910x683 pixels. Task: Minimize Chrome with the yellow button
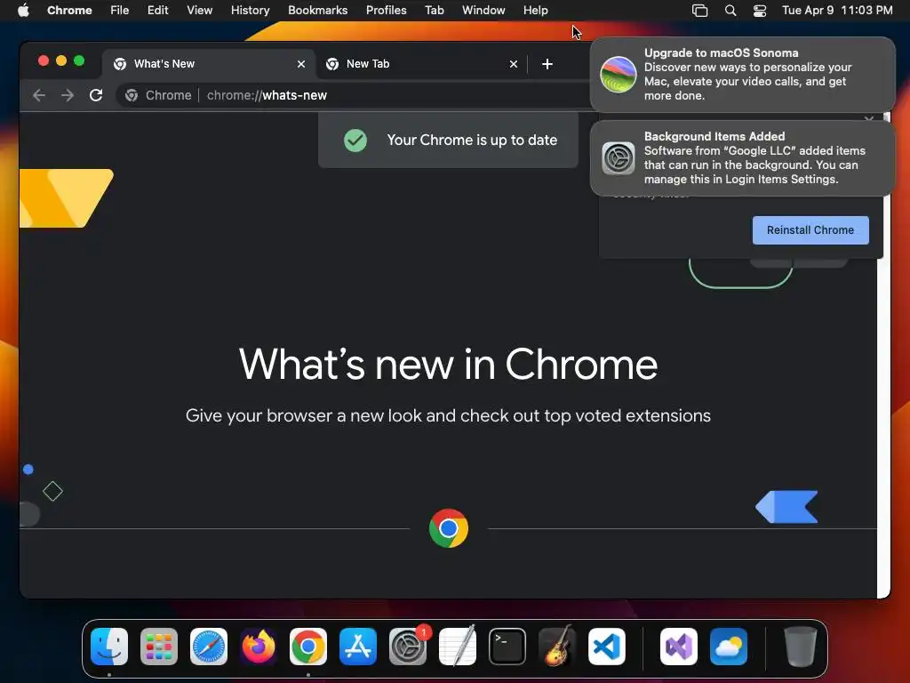coord(61,61)
